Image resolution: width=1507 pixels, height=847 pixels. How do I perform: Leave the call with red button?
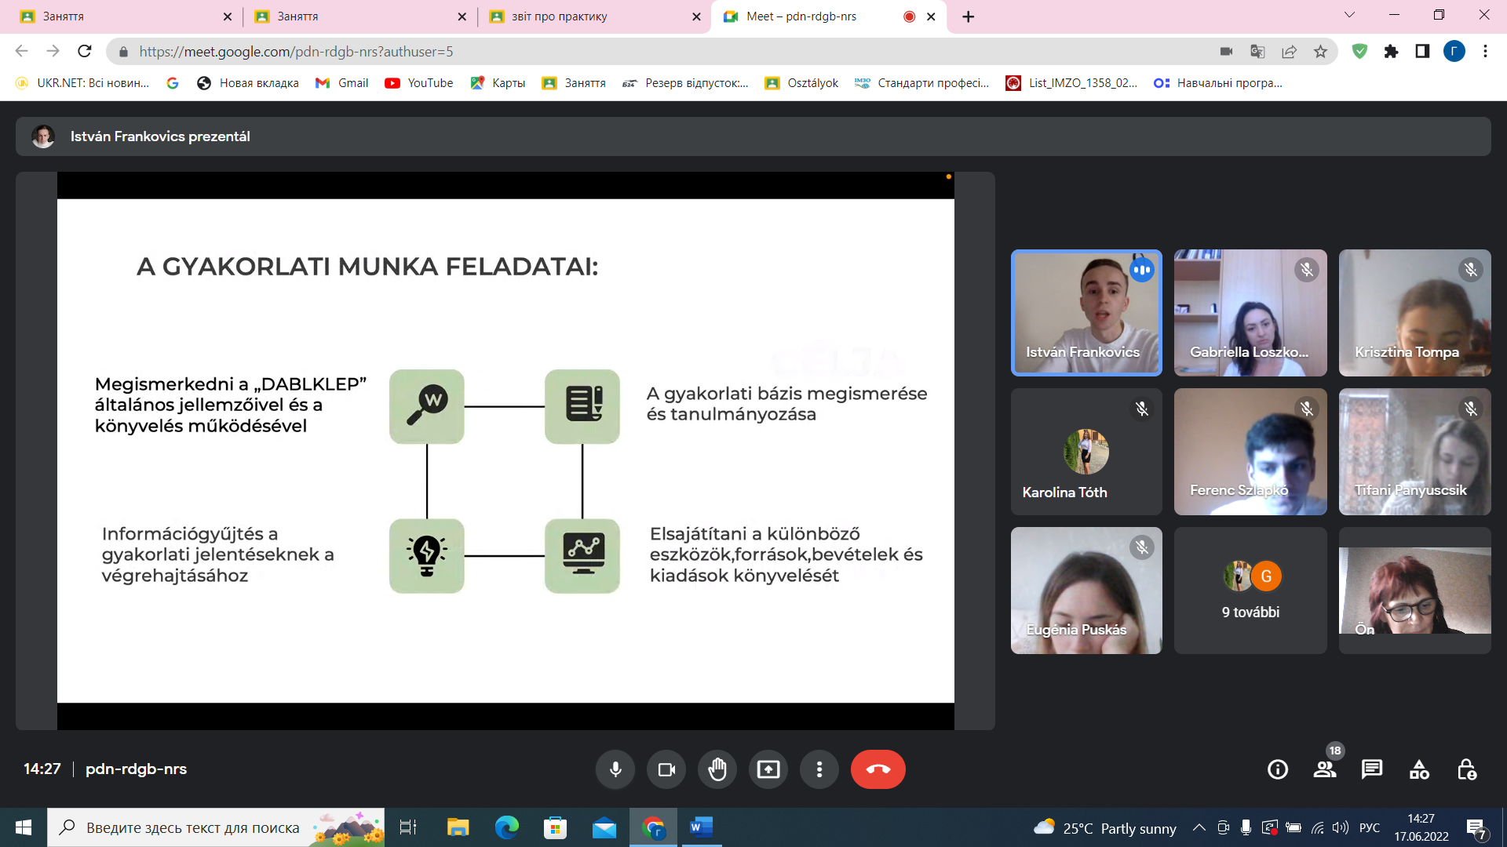click(878, 769)
